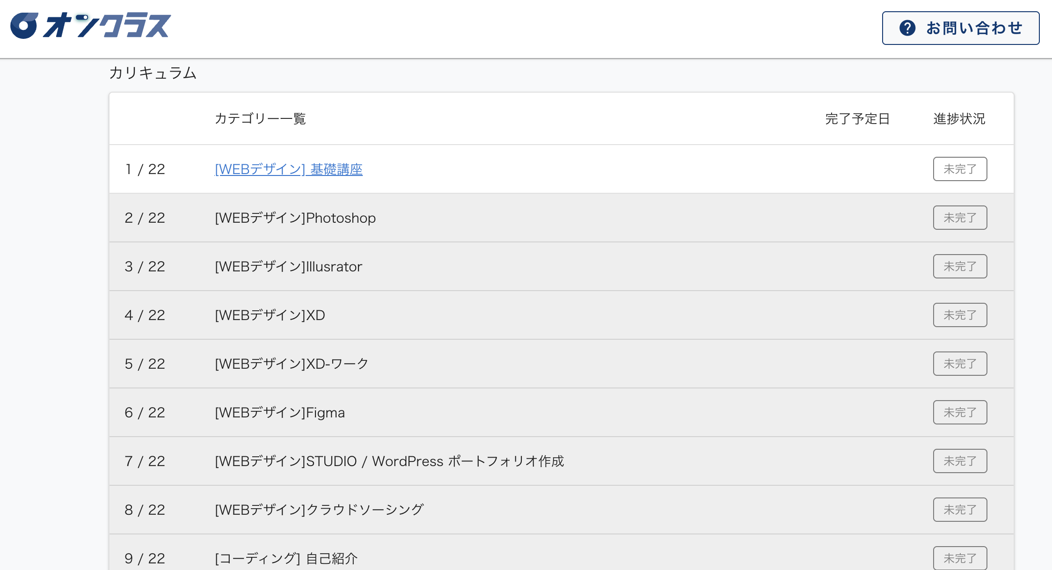Select the [WEBデザイン]Illusrator category row
The image size is (1052, 570).
pyautogui.click(x=288, y=266)
